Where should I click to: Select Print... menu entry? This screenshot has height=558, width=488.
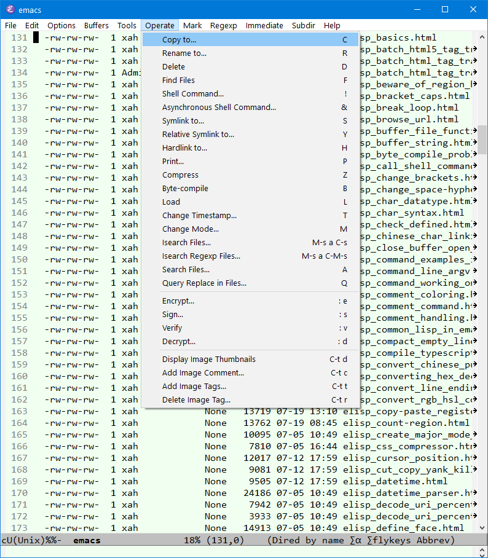250,161
